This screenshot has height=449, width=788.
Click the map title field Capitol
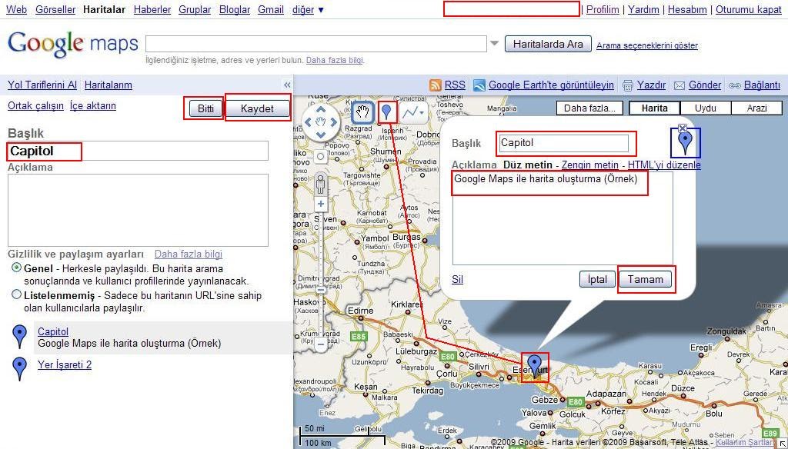click(x=138, y=151)
